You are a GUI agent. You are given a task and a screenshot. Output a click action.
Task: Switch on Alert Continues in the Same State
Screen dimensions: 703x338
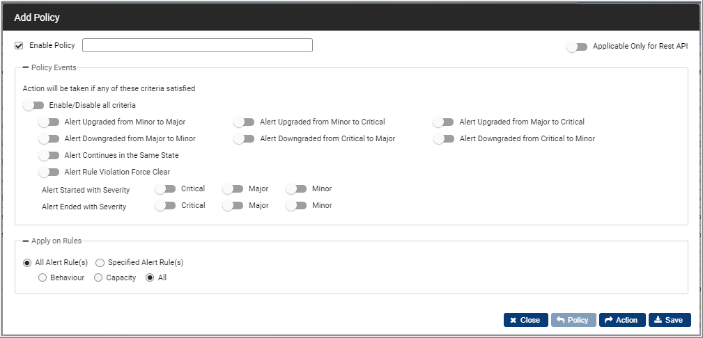click(49, 155)
